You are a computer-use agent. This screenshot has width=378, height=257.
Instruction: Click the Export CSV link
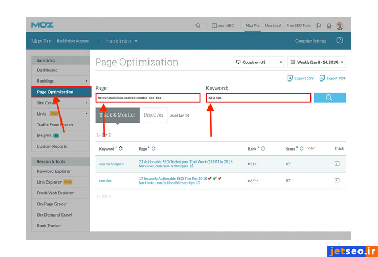[x=301, y=78]
